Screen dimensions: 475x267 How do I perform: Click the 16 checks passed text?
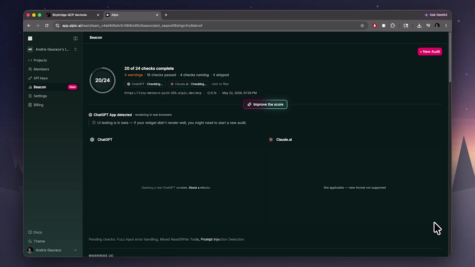(161, 75)
